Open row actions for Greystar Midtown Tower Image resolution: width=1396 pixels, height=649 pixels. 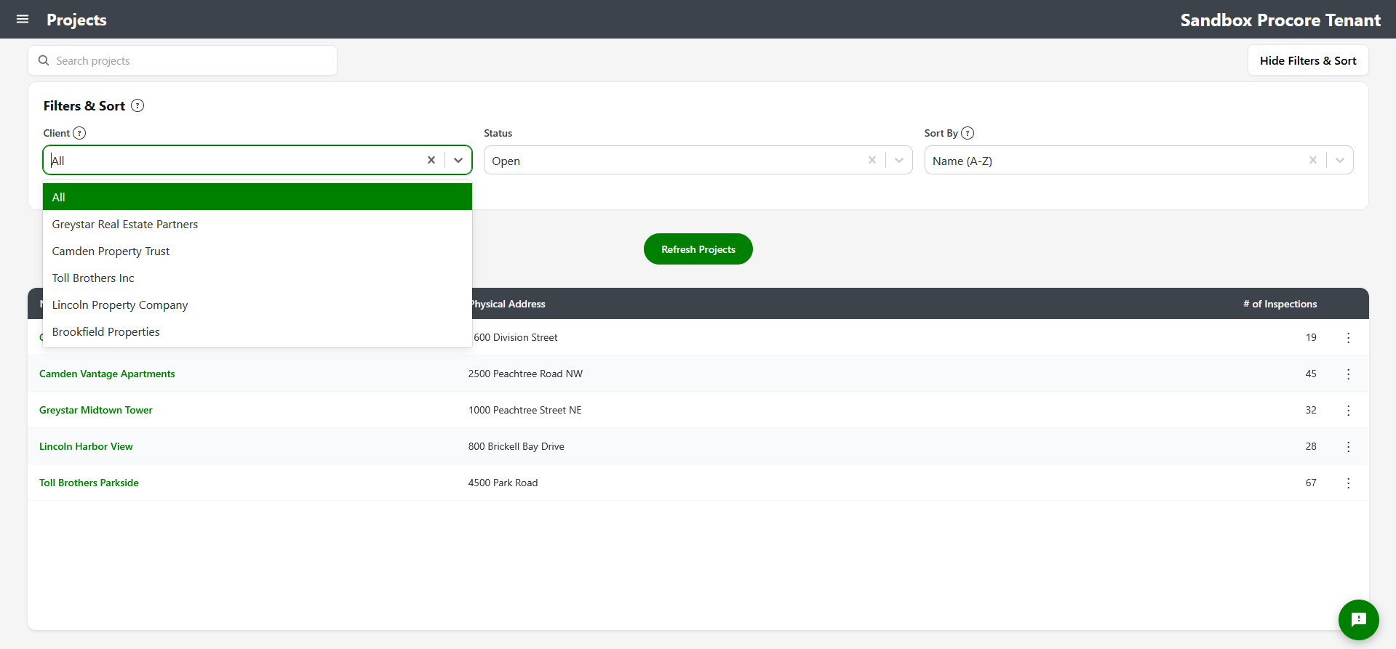tap(1348, 410)
